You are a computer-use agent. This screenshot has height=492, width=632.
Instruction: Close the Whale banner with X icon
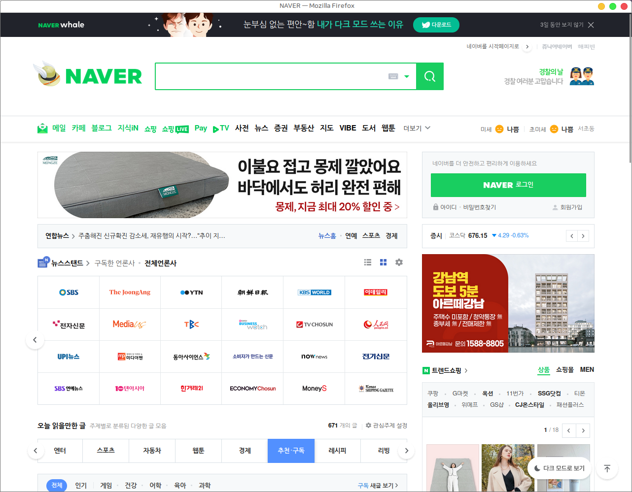tap(591, 25)
